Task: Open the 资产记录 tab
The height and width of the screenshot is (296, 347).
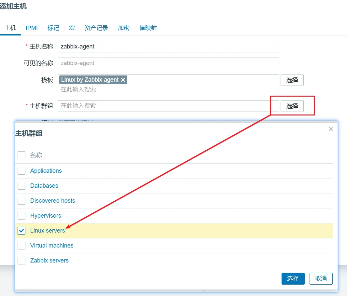Action: pyautogui.click(x=96, y=28)
